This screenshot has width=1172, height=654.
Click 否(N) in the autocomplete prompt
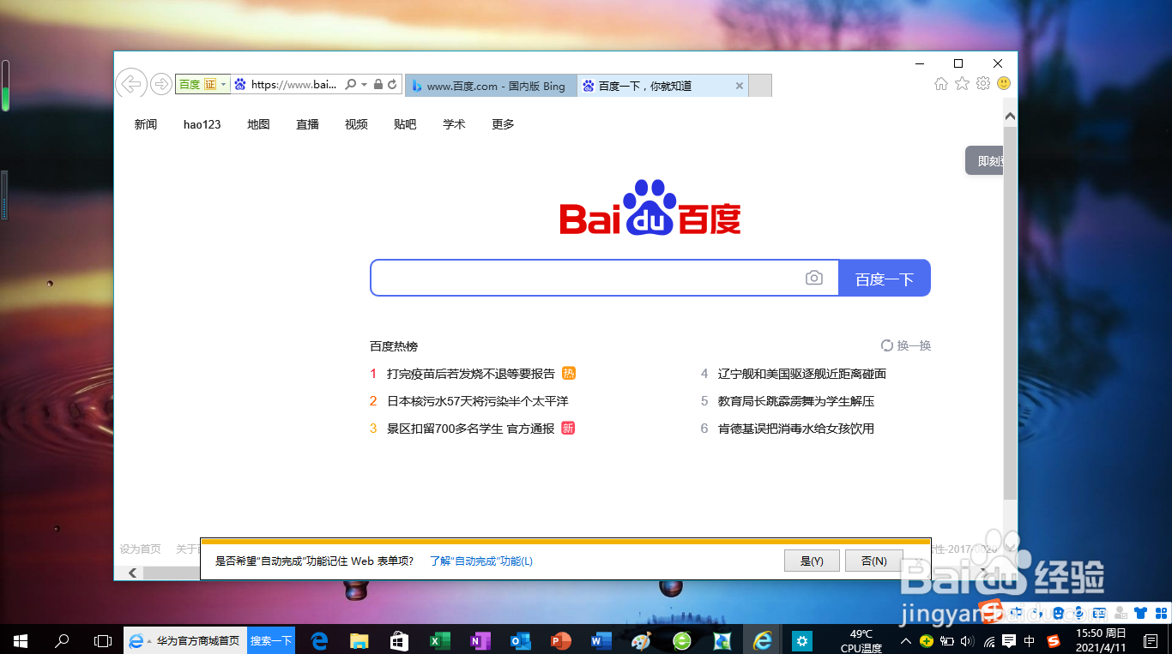[x=873, y=561]
